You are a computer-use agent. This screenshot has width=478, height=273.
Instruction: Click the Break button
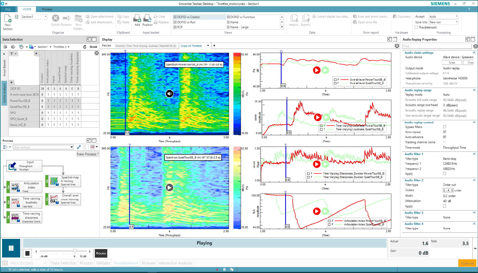coord(93,47)
